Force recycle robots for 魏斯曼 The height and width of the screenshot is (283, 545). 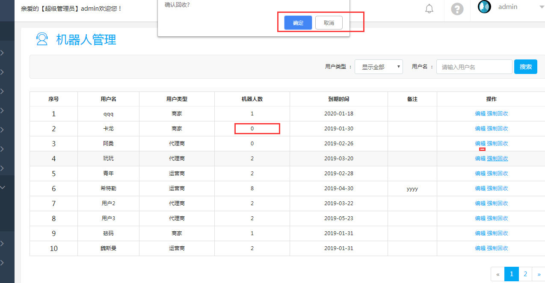pyautogui.click(x=498, y=248)
